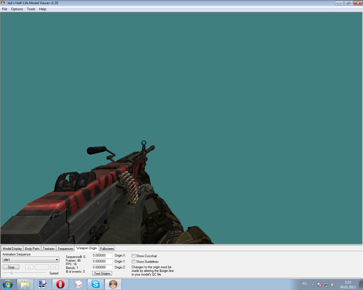Switch to the Textures tab
Viewport: 363px width, 290px height.
[48, 249]
